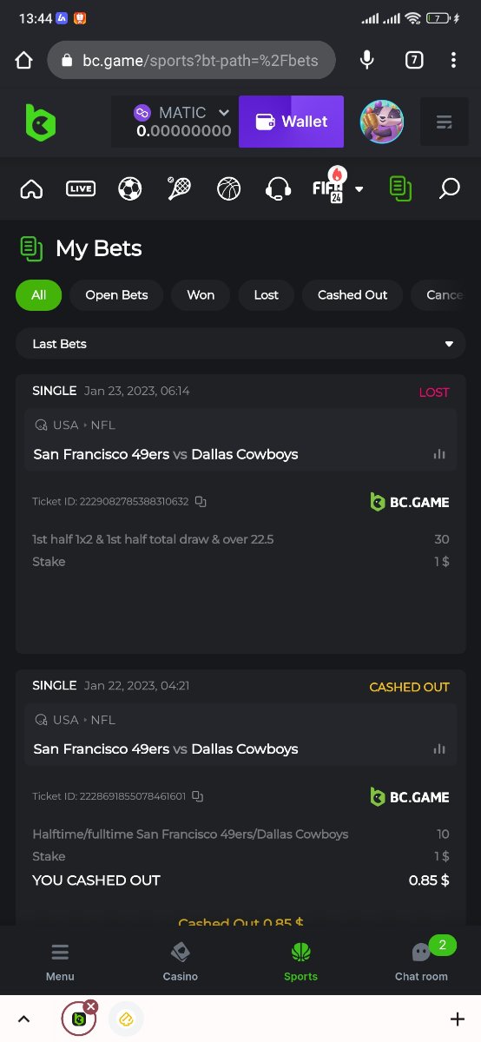This screenshot has width=481, height=1042.
Task: Filter bets by Cashed Out
Action: point(353,295)
